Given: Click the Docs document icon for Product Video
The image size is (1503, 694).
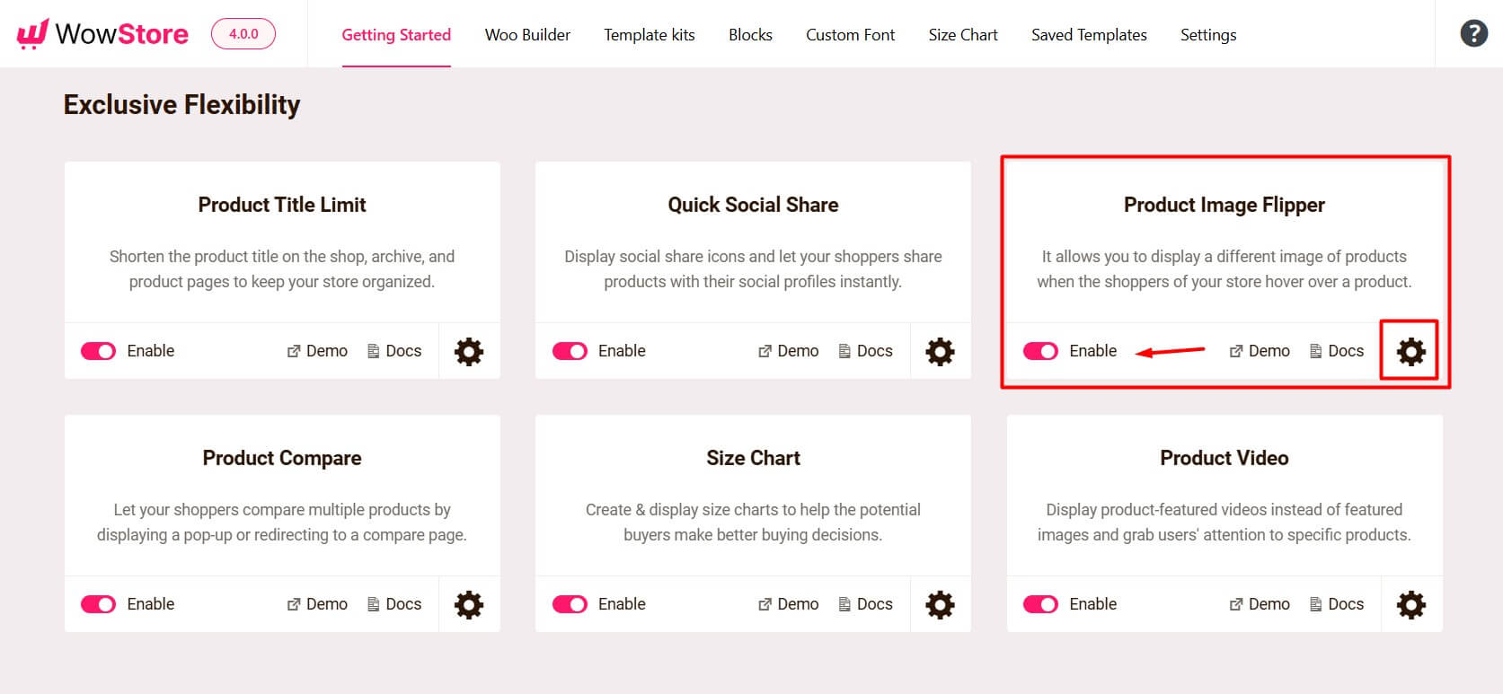Looking at the screenshot, I should click(1315, 604).
